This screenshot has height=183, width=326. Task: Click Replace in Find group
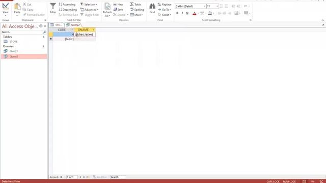click(x=165, y=5)
